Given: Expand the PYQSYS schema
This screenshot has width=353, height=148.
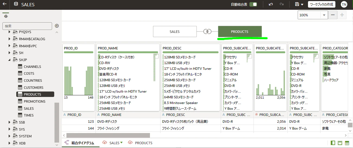Looking at the screenshot, I should pos(9,32).
